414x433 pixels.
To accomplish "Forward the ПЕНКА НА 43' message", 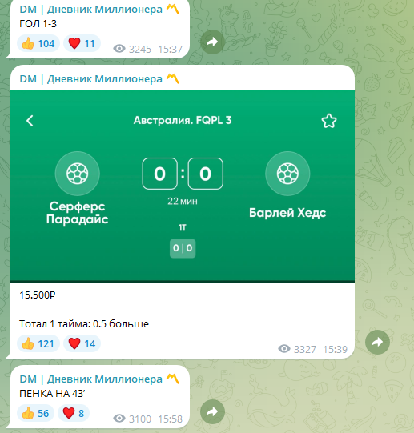I will (212, 411).
